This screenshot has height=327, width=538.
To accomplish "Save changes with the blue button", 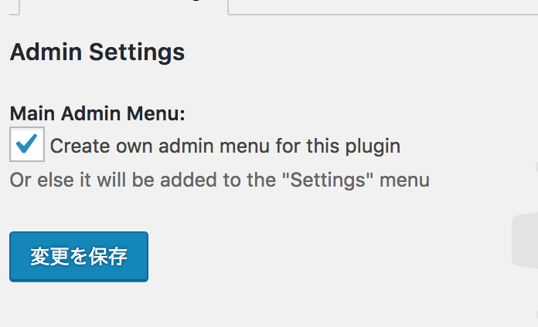I will point(79,257).
